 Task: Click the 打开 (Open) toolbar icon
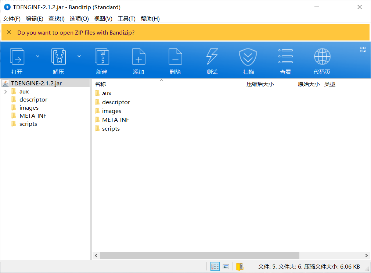pos(17,57)
